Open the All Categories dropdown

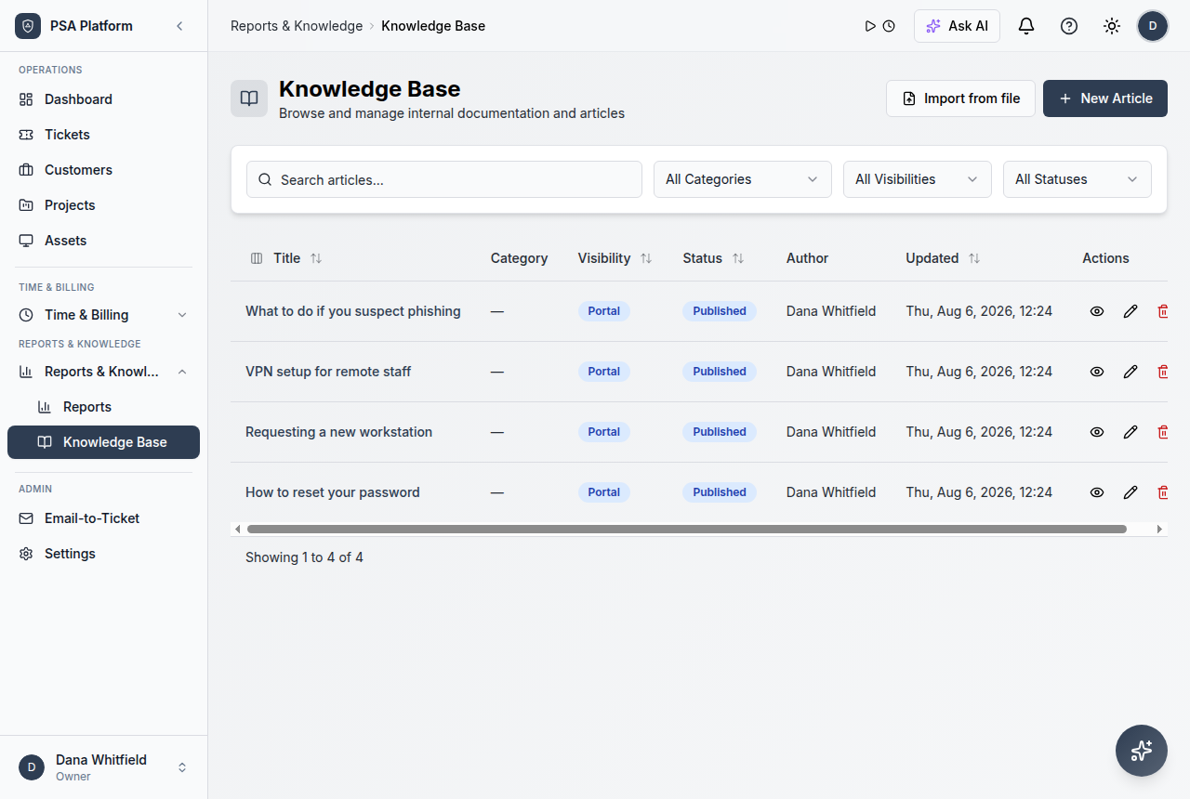pos(743,179)
